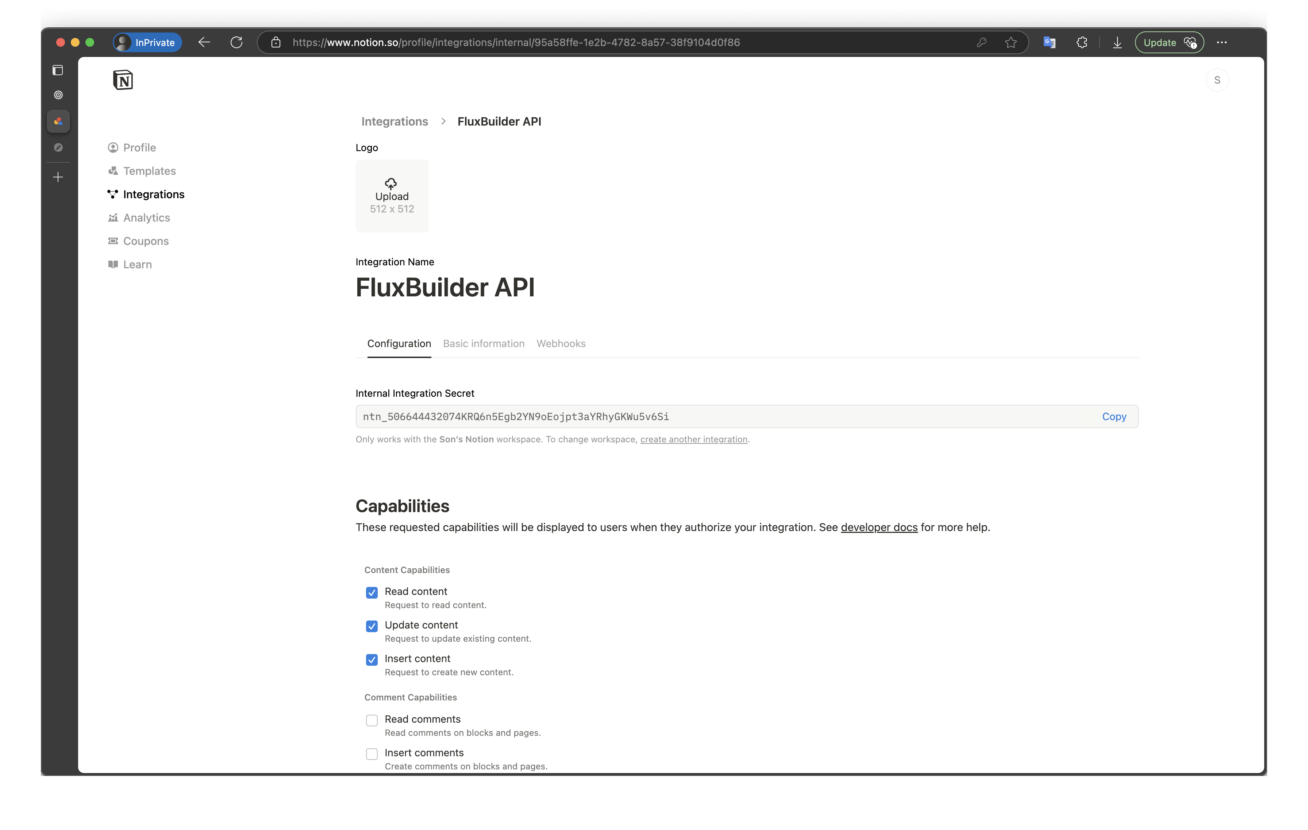This screenshot has height=830, width=1308.
Task: Switch to the Basic information tab
Action: click(484, 343)
